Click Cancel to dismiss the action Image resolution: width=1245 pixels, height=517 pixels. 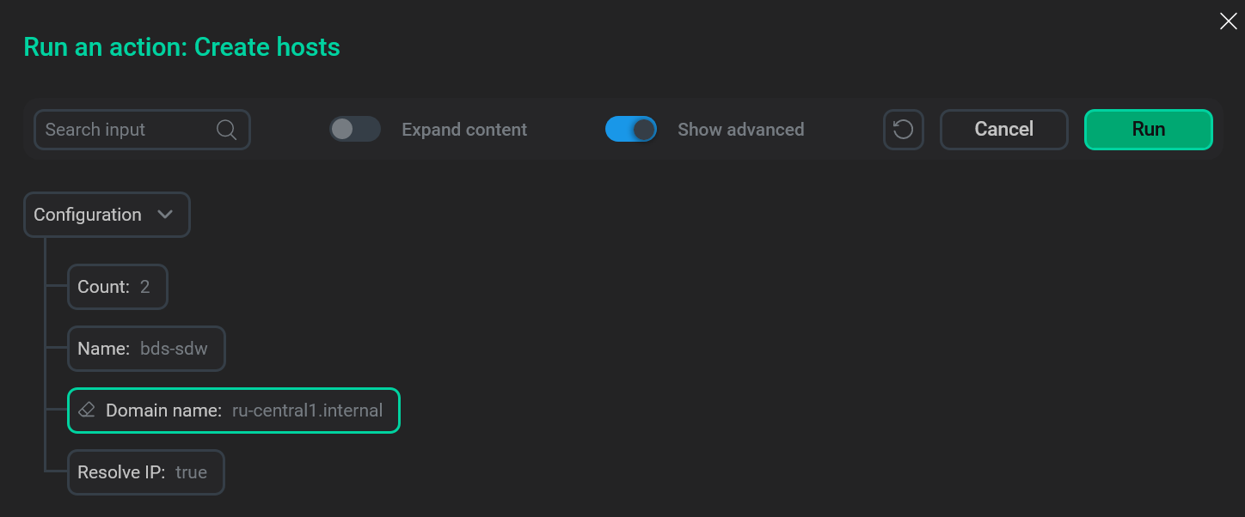point(1003,129)
